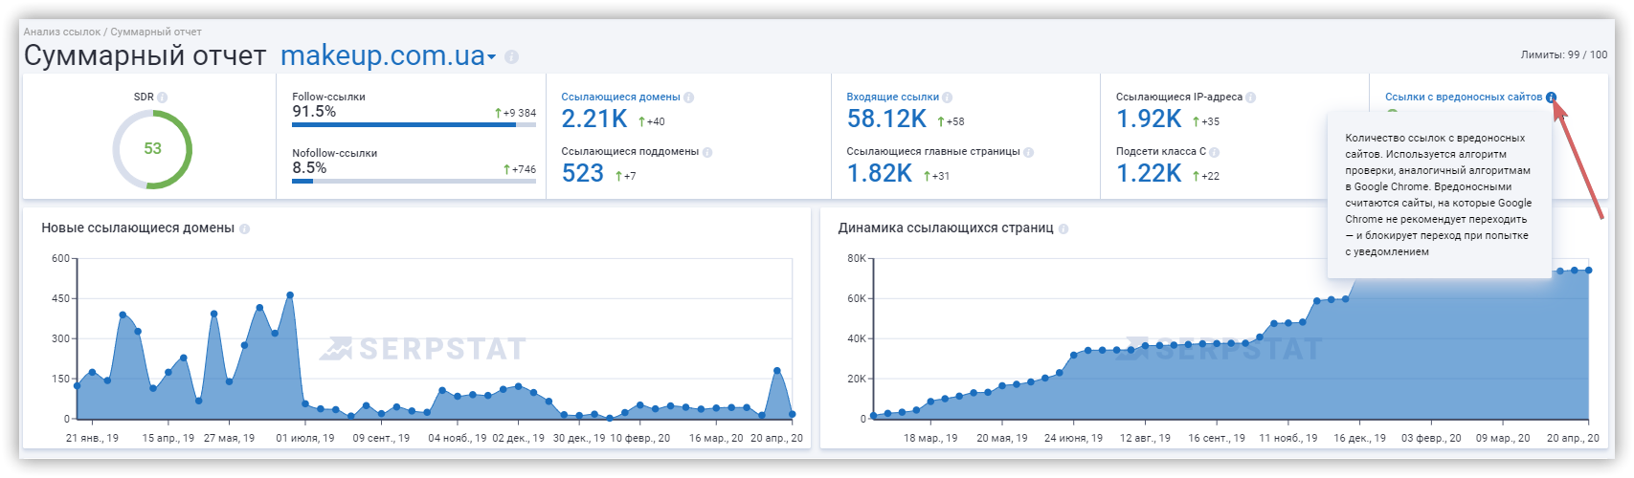The image size is (1634, 478).
Task: Click Анализ ссылок breadcrumb
Action: (62, 33)
